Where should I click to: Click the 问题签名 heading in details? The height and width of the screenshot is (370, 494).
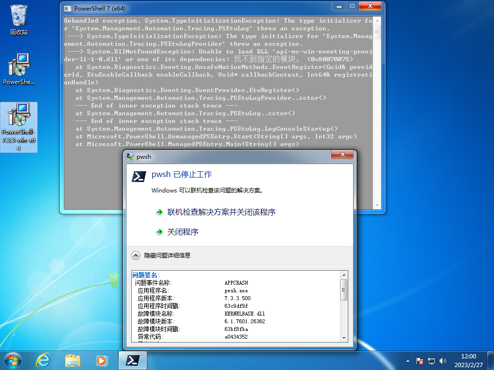tap(146, 275)
